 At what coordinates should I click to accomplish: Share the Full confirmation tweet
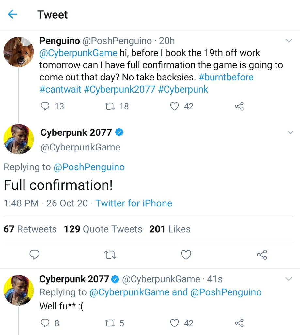coord(262,255)
